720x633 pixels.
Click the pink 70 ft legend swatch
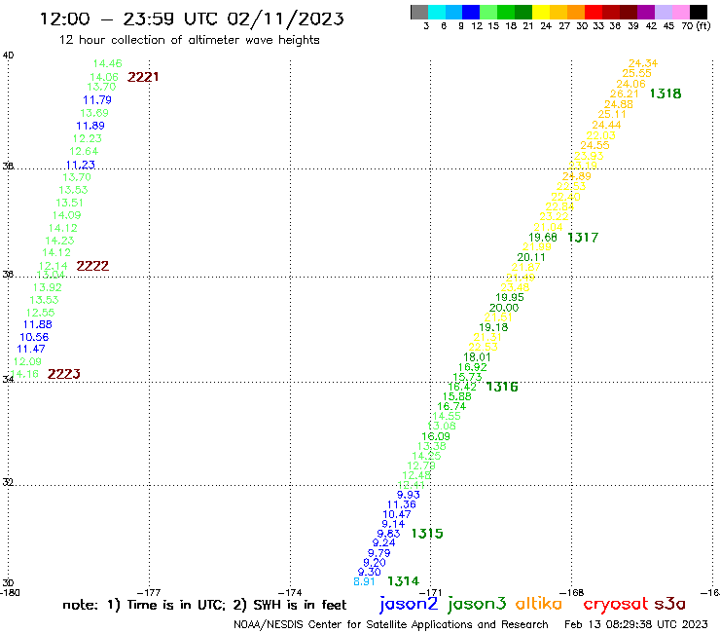pyautogui.click(x=680, y=12)
